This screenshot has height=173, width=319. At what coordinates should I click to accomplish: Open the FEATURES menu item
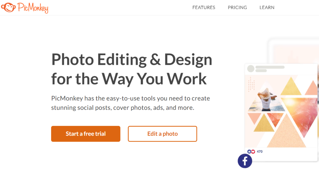[204, 7]
